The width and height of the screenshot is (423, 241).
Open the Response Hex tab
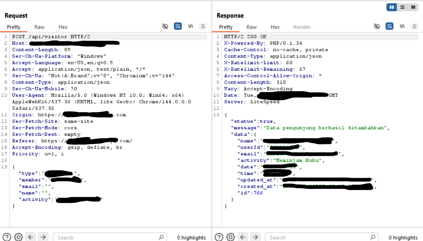click(275, 27)
